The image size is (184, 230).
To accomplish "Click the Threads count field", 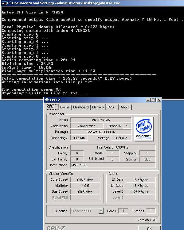I will (151, 211).
